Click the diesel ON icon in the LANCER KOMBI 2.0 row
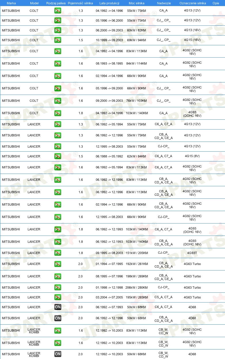This screenshot has height=359, width=225. tap(58, 354)
